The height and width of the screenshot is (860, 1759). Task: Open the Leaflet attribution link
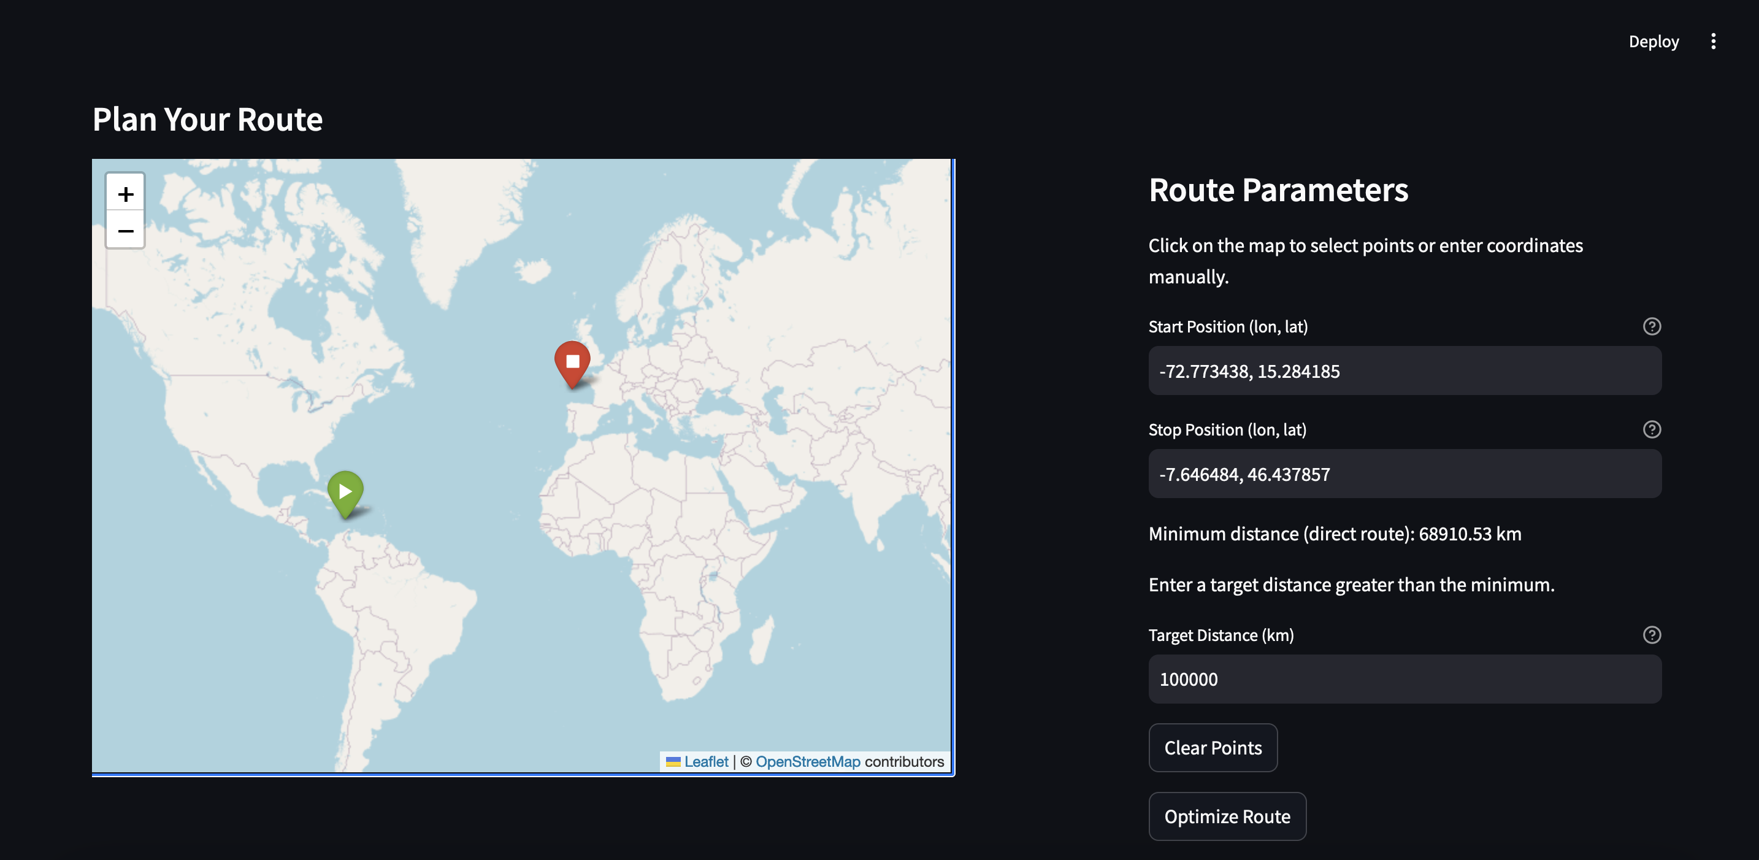point(706,761)
